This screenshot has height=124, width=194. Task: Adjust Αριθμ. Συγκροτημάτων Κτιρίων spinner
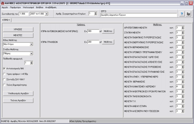pyautogui.click(x=95, y=14)
